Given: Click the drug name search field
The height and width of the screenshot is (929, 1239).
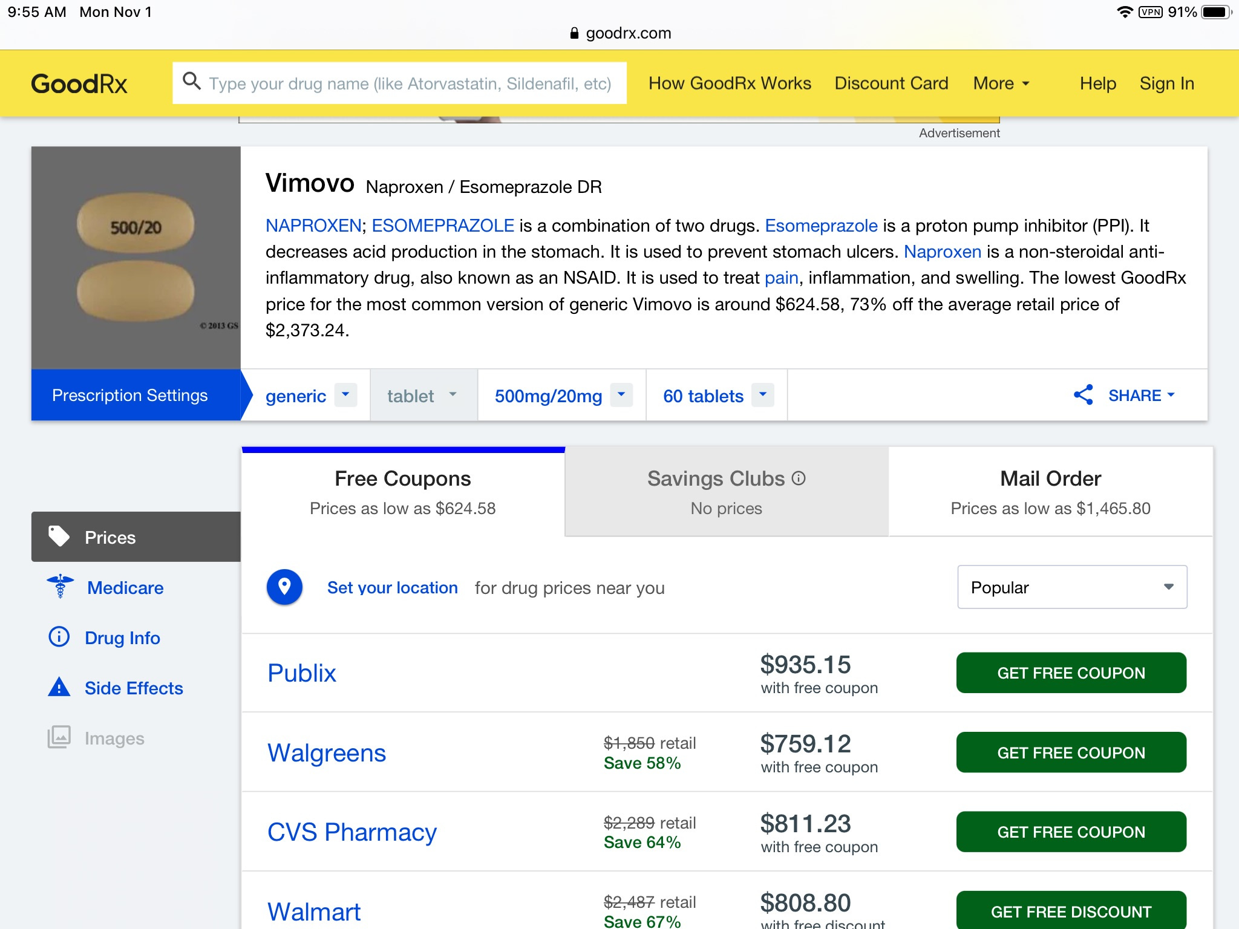Looking at the screenshot, I should click(399, 83).
